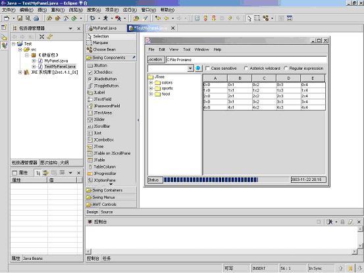Click the blue info button beside combo box
The image size is (364, 273).
[x=198, y=68]
